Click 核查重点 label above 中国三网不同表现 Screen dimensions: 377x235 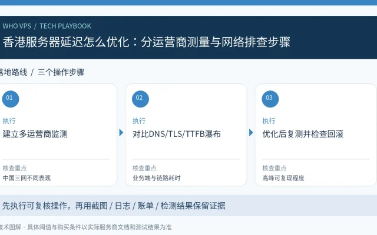15,168
